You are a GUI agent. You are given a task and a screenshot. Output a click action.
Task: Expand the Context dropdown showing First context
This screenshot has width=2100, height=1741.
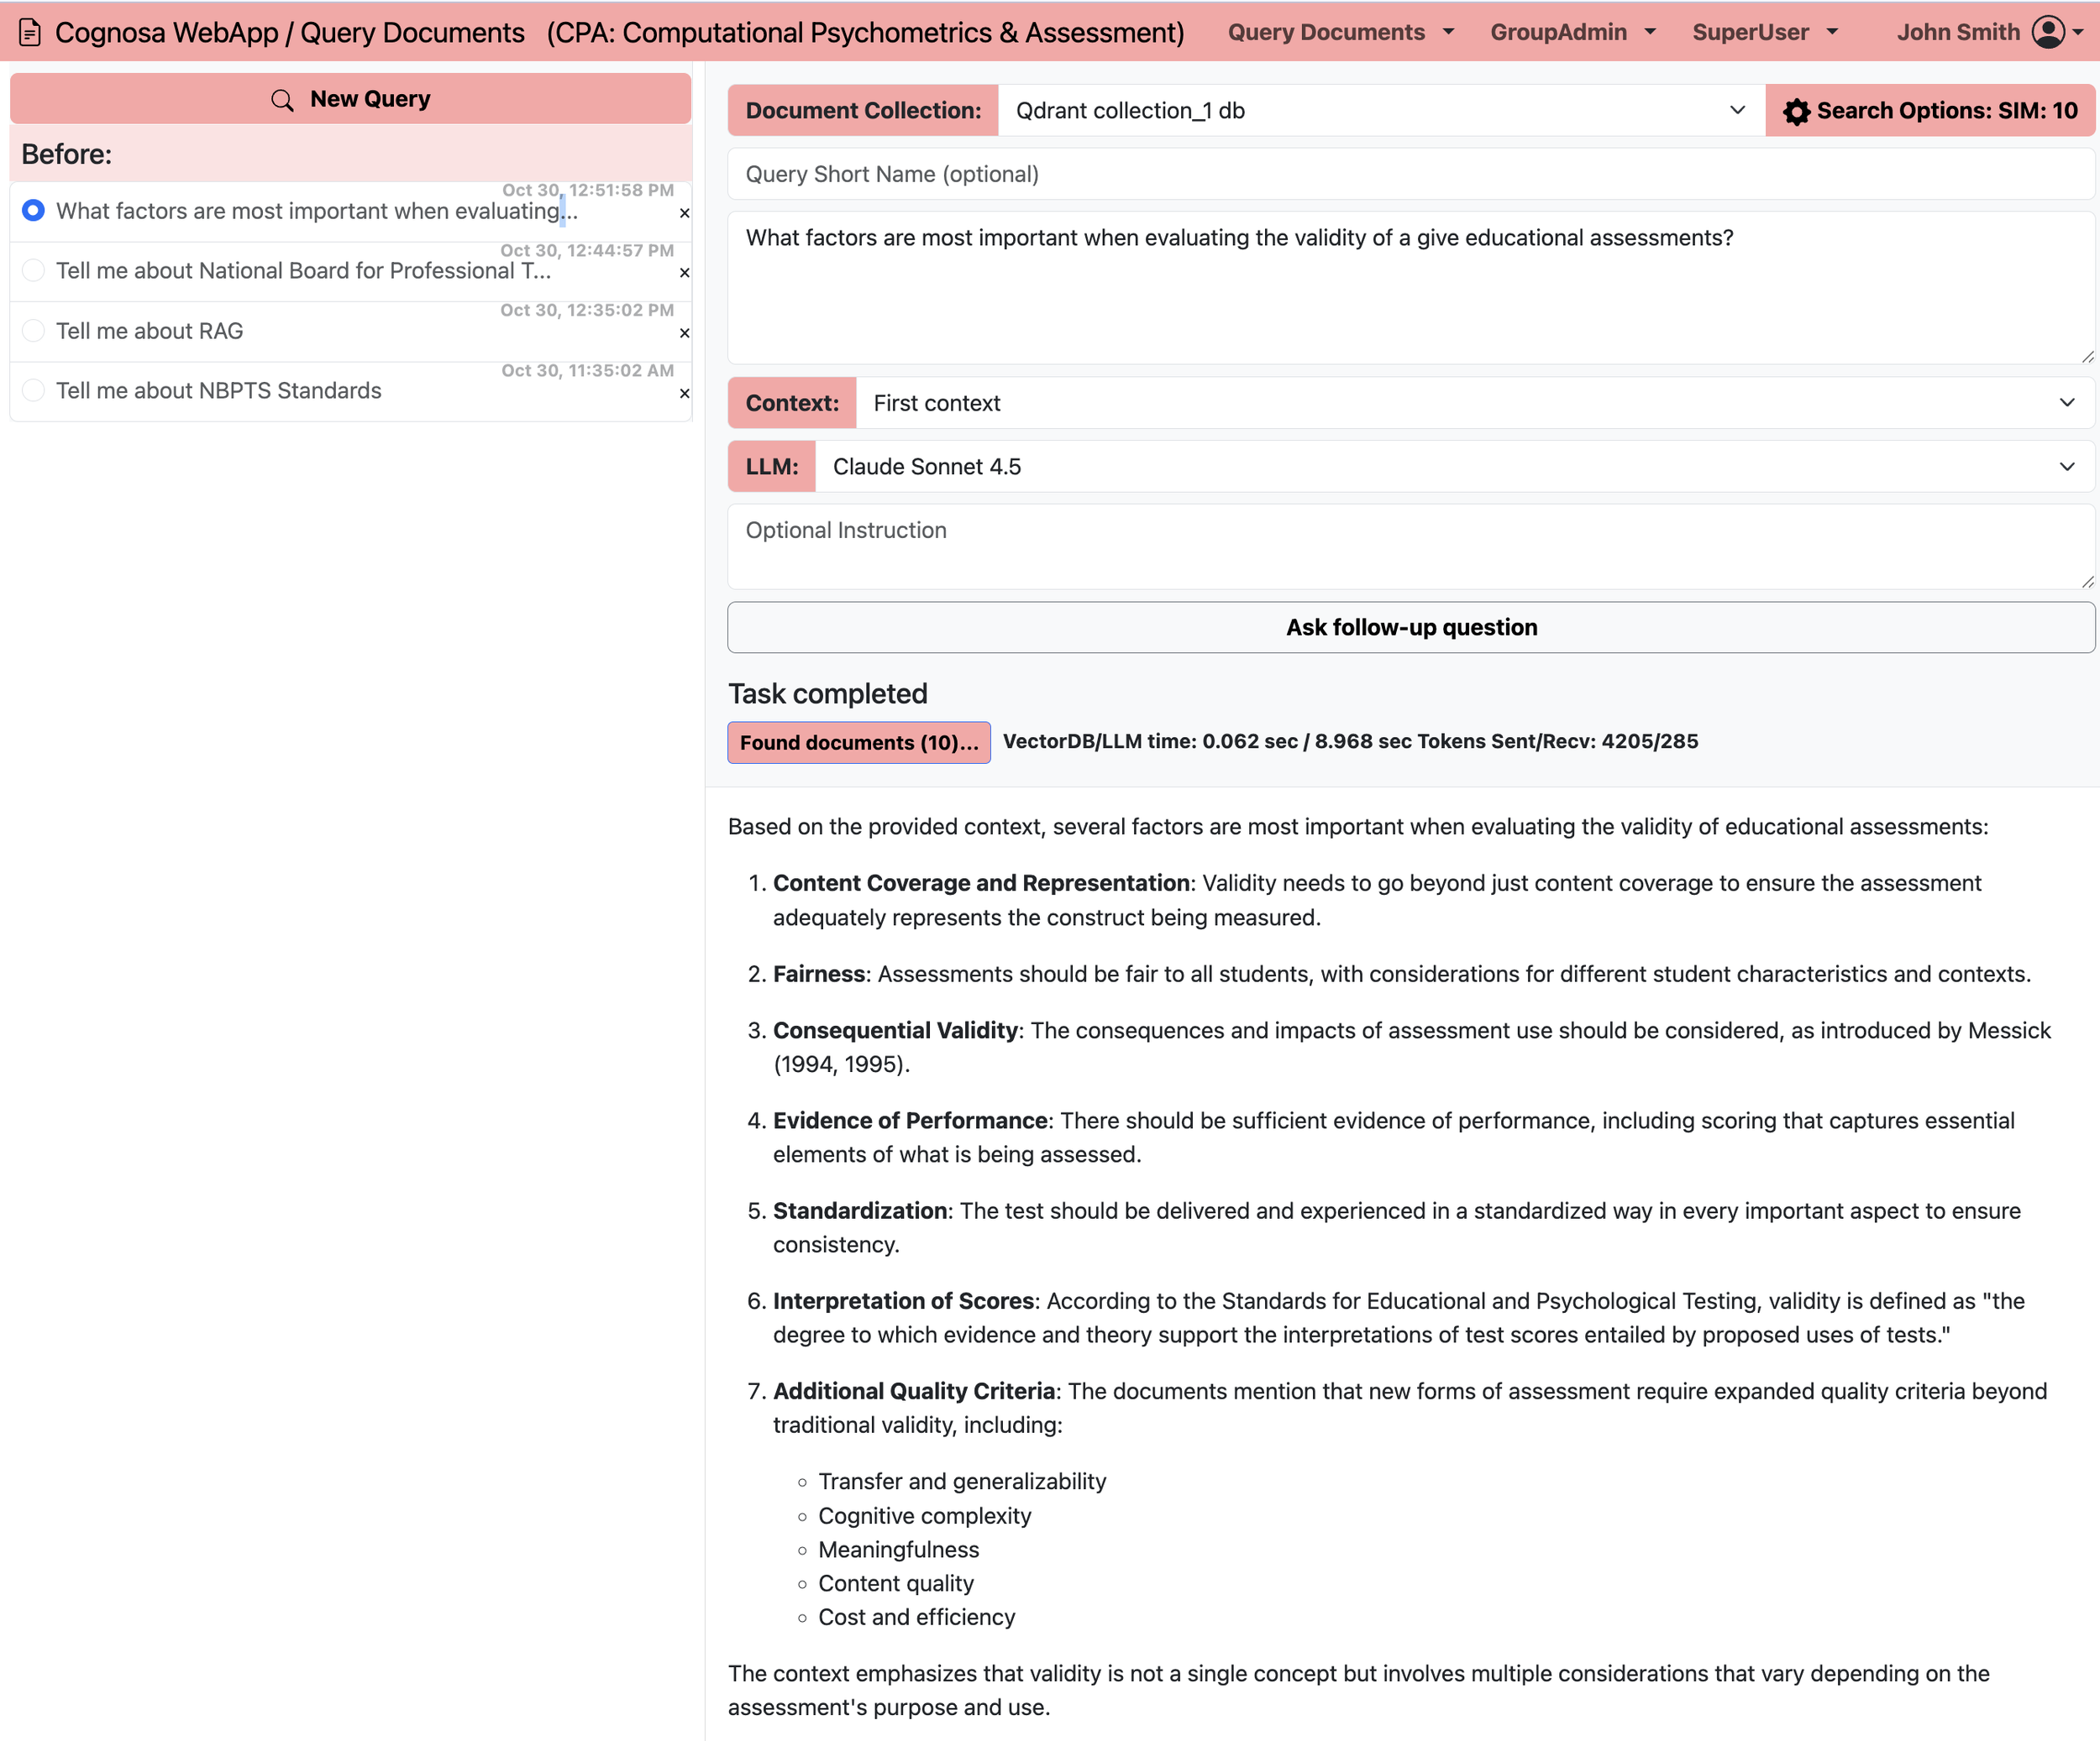1473,403
